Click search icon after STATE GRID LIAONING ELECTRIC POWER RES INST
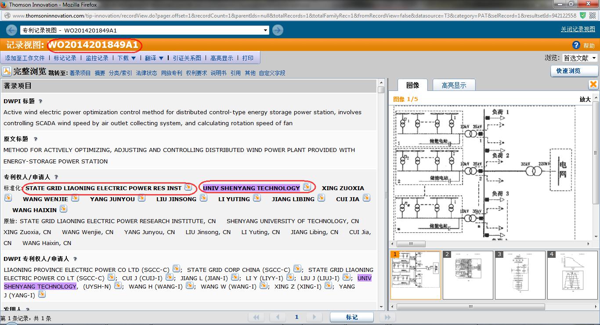Viewport: 600px width, 325px height. pyautogui.click(x=188, y=187)
